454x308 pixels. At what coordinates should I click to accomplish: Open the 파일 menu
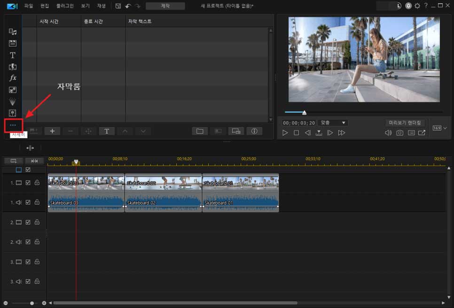29,6
